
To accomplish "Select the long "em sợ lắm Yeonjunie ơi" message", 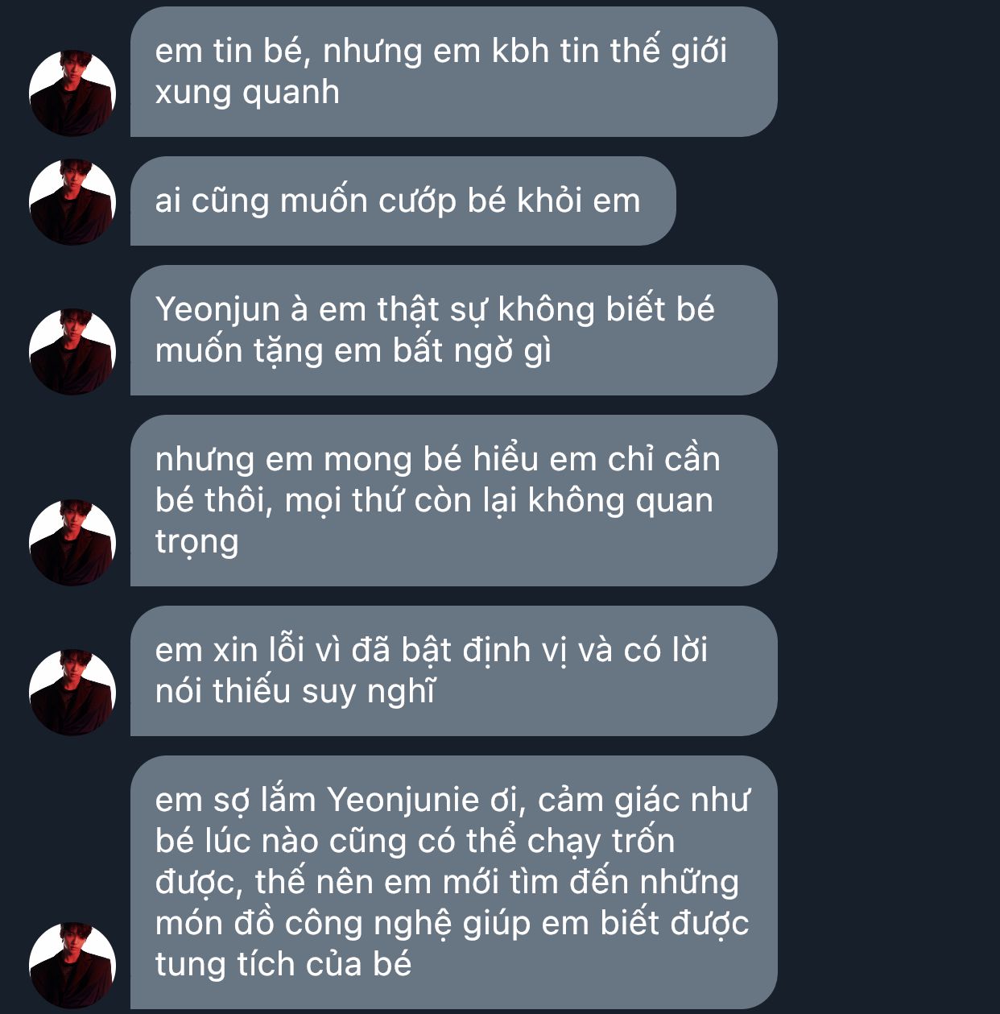I will point(453,882).
